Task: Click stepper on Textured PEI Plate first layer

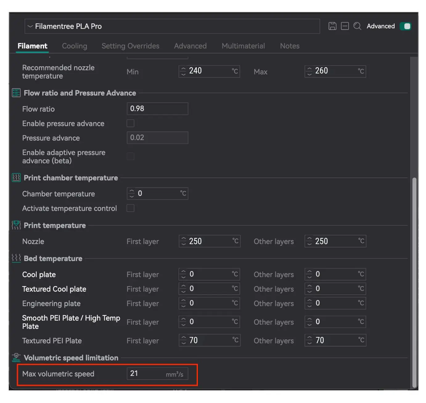Action: [184, 340]
